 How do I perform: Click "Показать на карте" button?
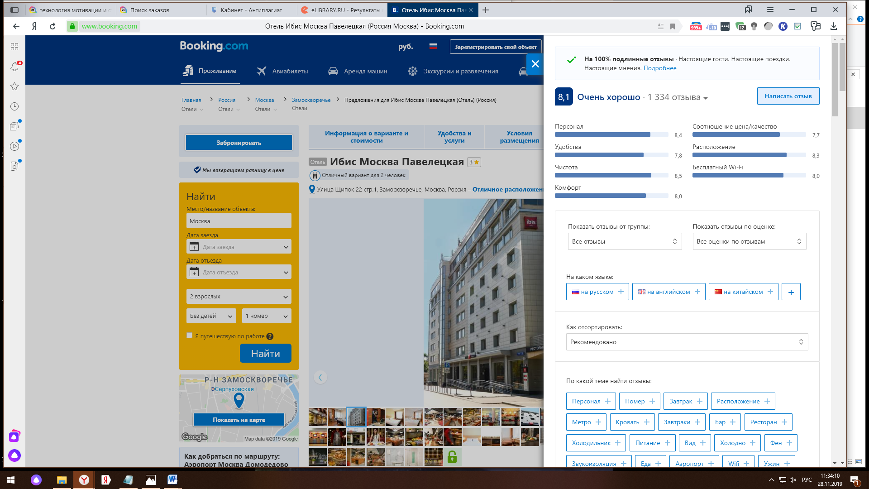click(239, 420)
